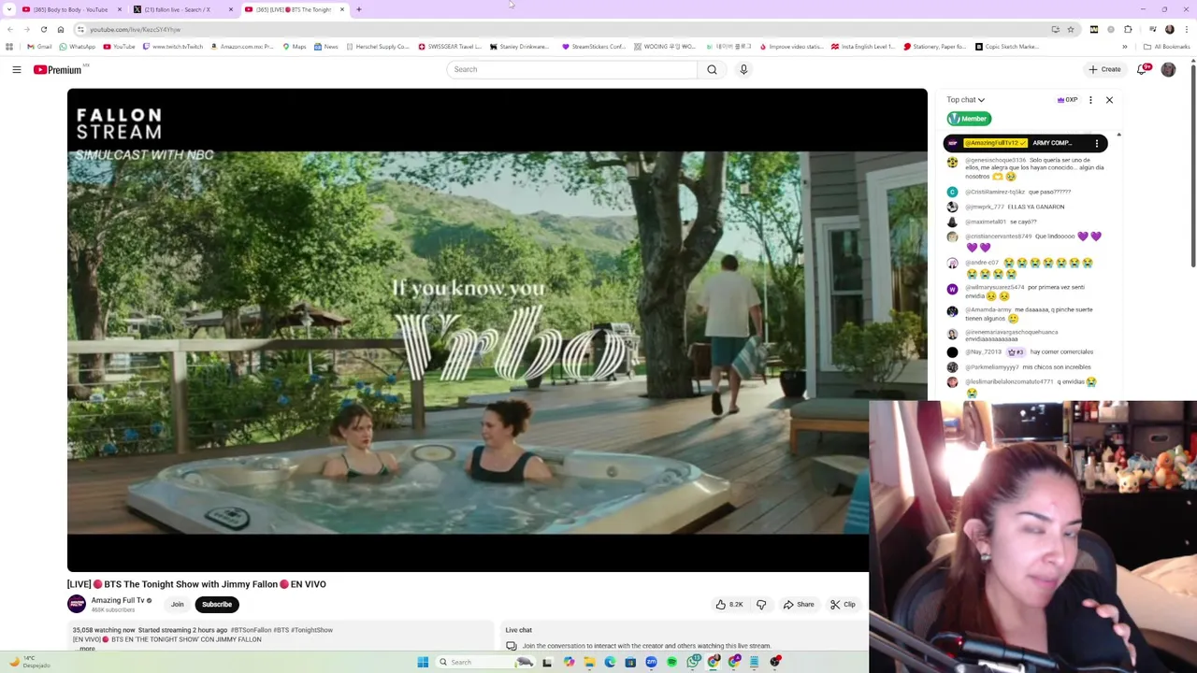Screen dimensions: 1197x673
Task: Expand video description with more
Action: [87, 649]
